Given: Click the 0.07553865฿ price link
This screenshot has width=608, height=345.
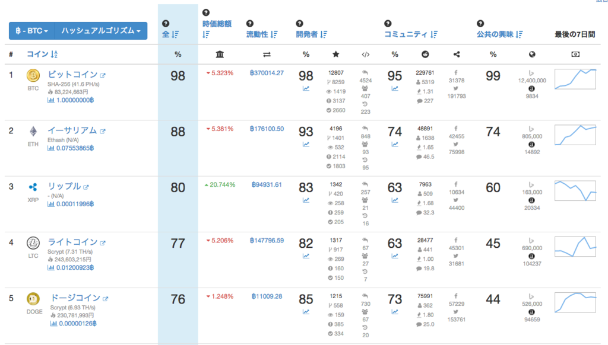Looking at the screenshot, I should 71,148.
